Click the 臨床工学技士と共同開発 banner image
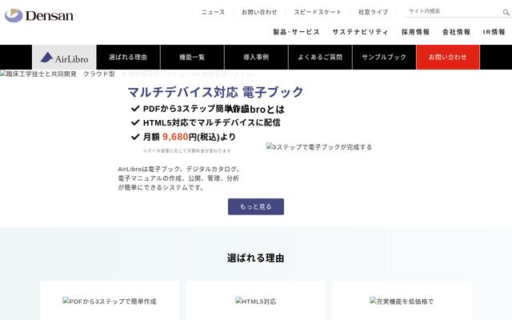This screenshot has width=512, height=320. pos(127,74)
